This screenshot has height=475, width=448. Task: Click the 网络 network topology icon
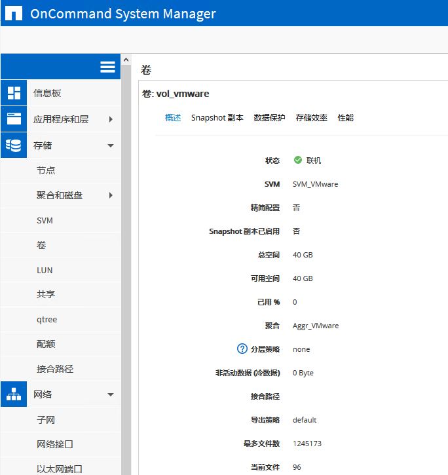click(x=14, y=394)
